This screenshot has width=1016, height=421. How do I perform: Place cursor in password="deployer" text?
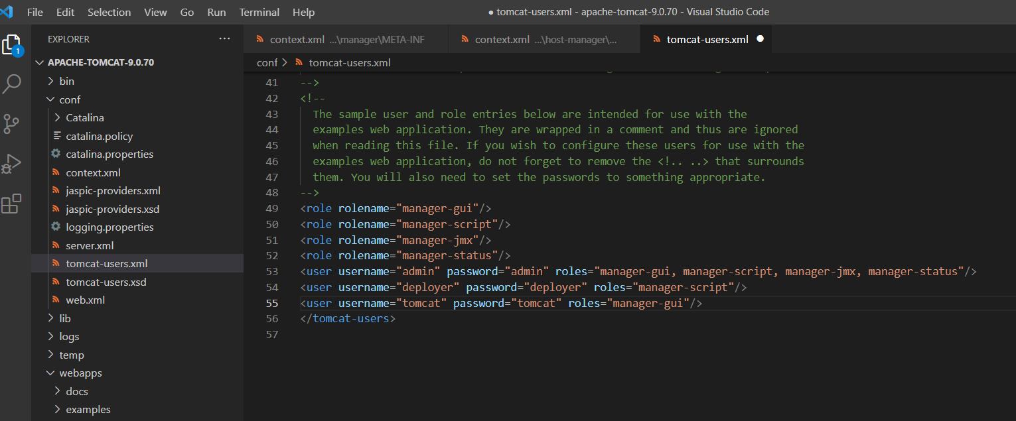coord(527,287)
